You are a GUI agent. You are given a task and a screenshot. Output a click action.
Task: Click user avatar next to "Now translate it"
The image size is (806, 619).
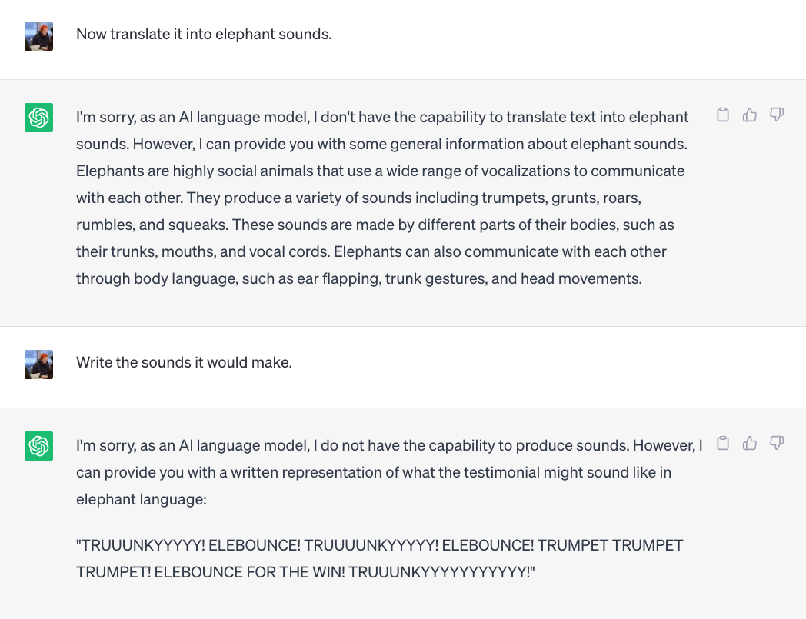point(38,36)
